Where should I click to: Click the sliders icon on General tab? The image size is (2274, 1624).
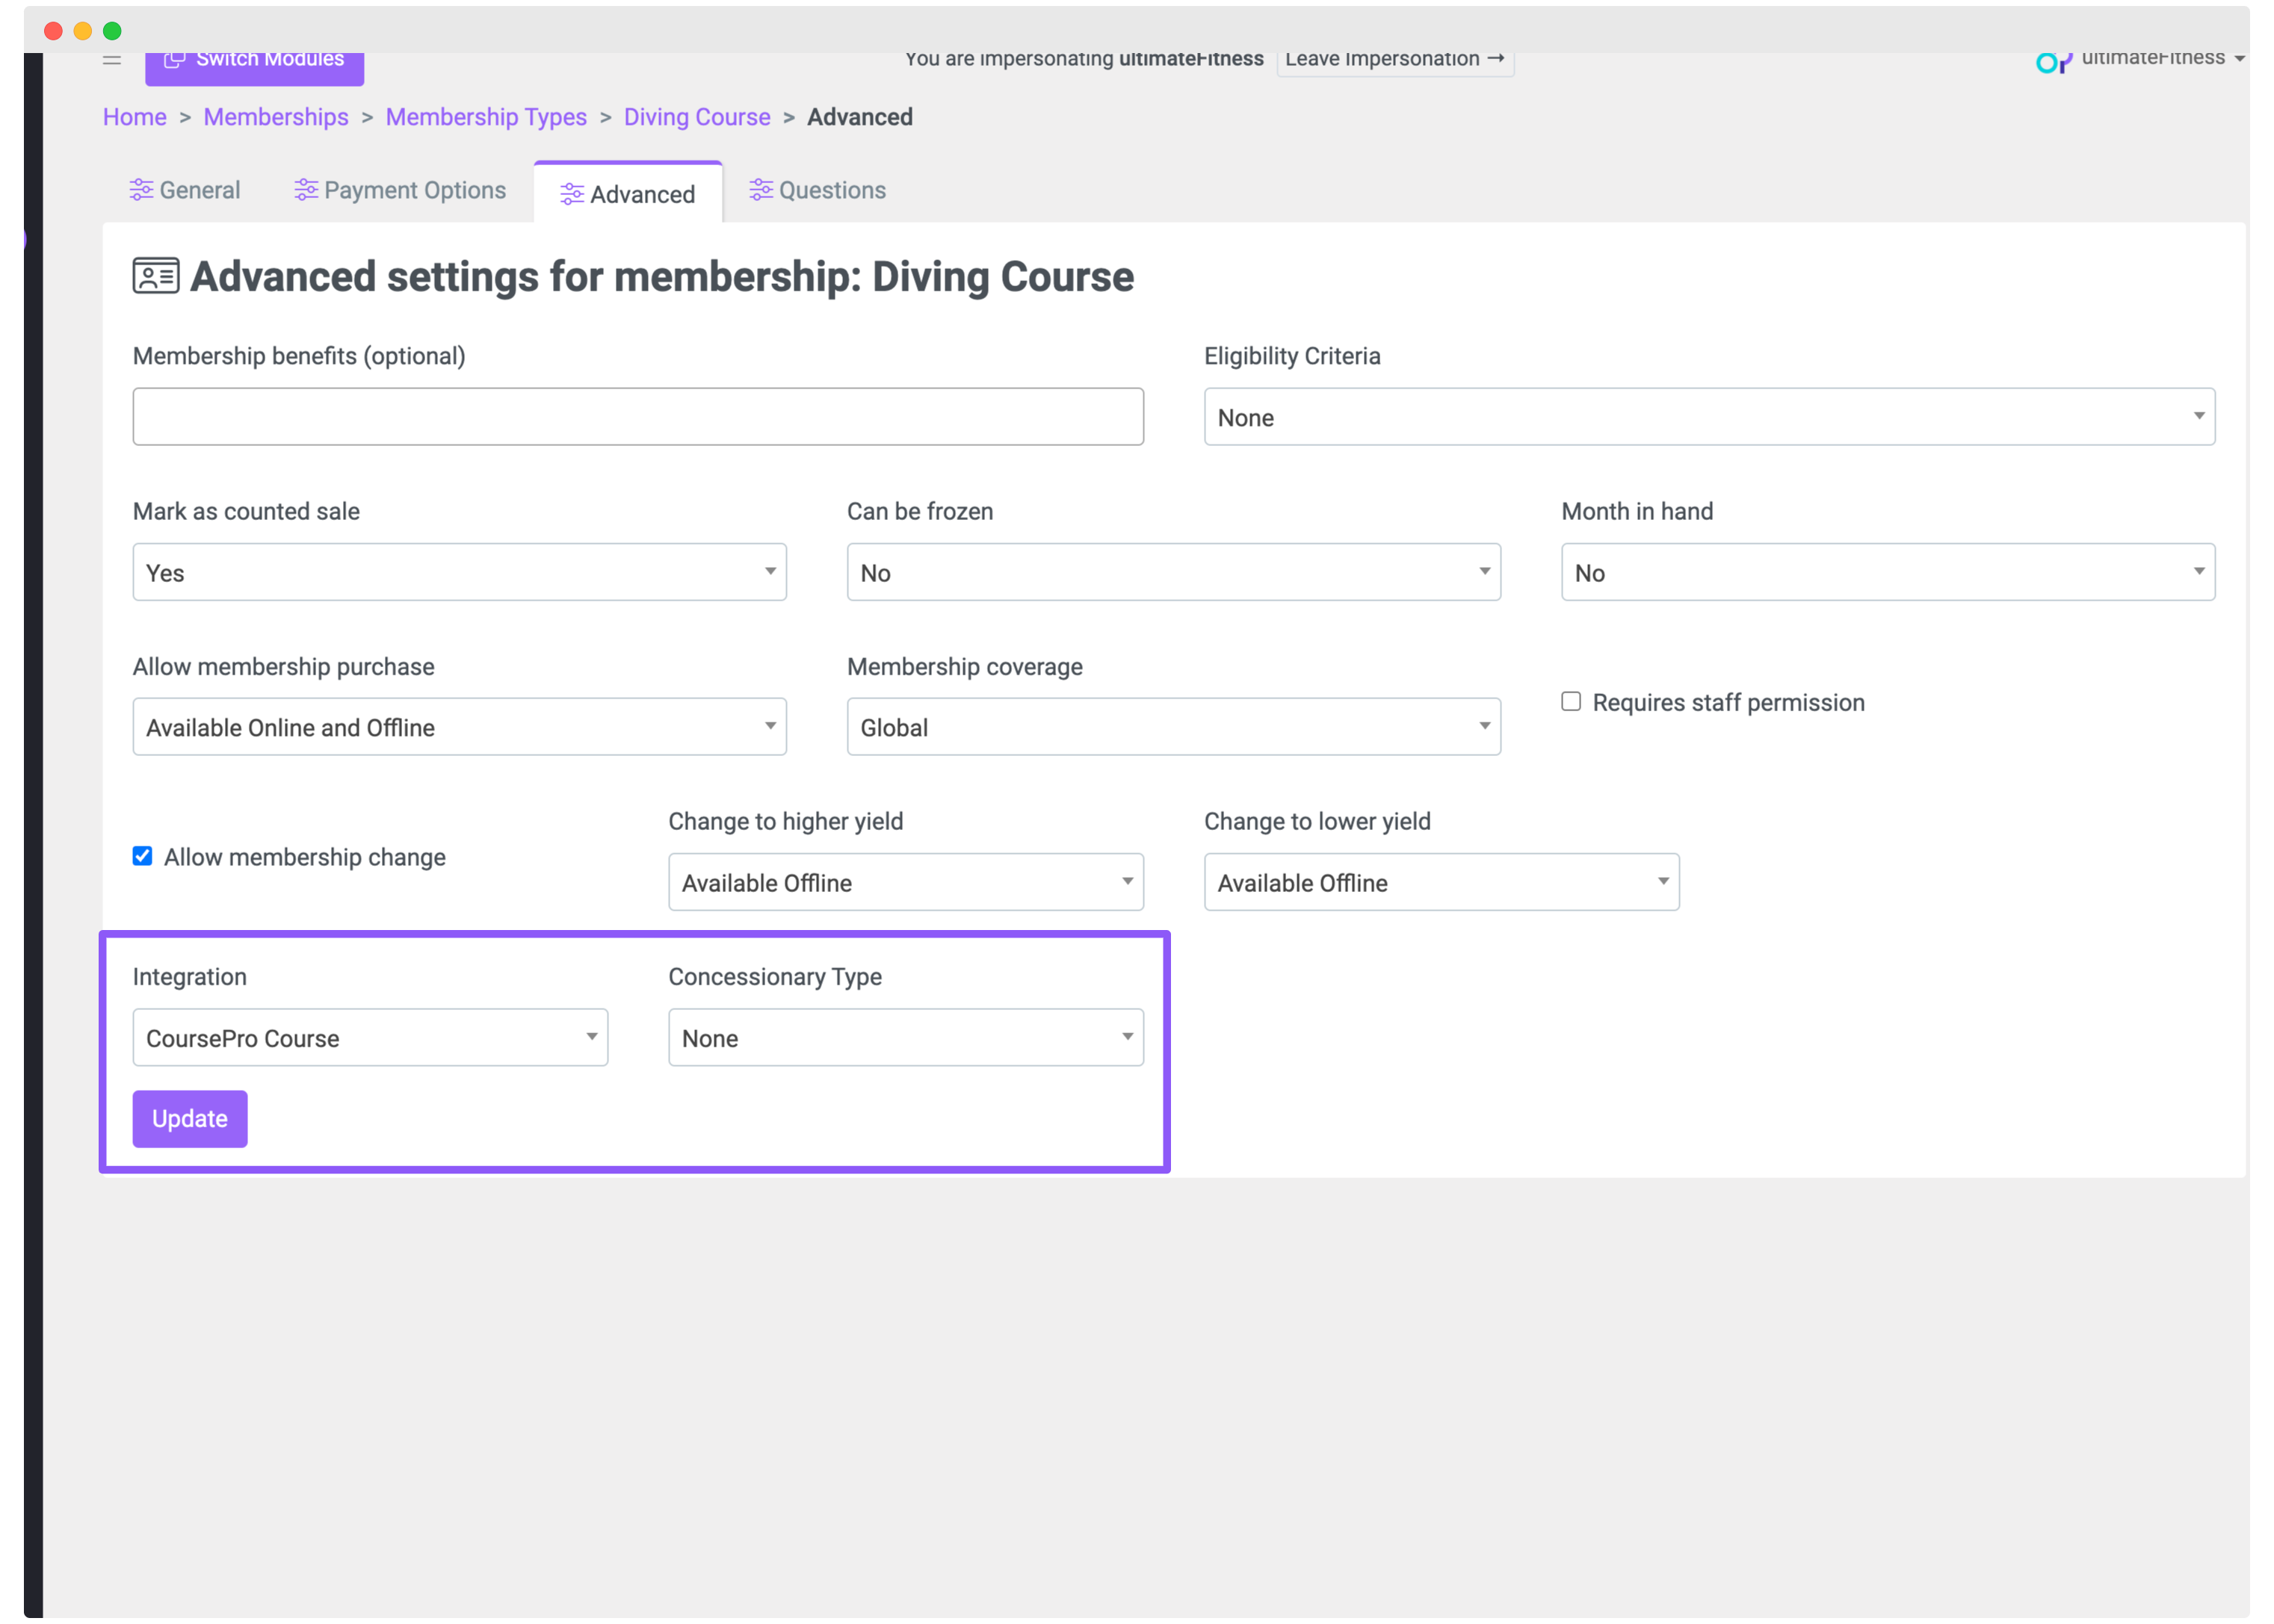click(x=141, y=190)
